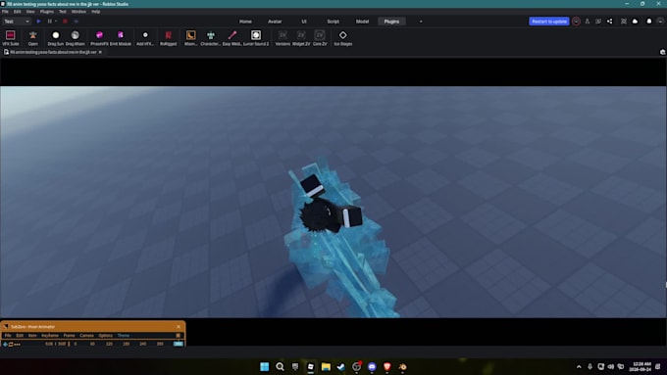
Task: Jump to frame 240 on timeline
Action: coord(143,344)
